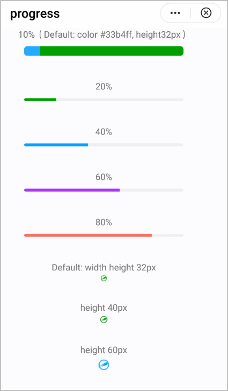Click the gray unfilled part of 20% bar
The height and width of the screenshot is (391, 228).
(x=120, y=100)
